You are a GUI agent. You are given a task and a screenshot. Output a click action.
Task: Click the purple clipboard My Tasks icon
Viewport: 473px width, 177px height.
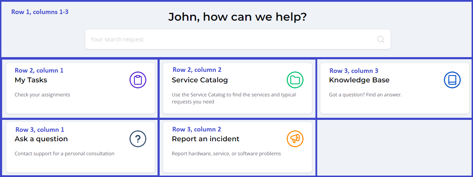(x=138, y=80)
